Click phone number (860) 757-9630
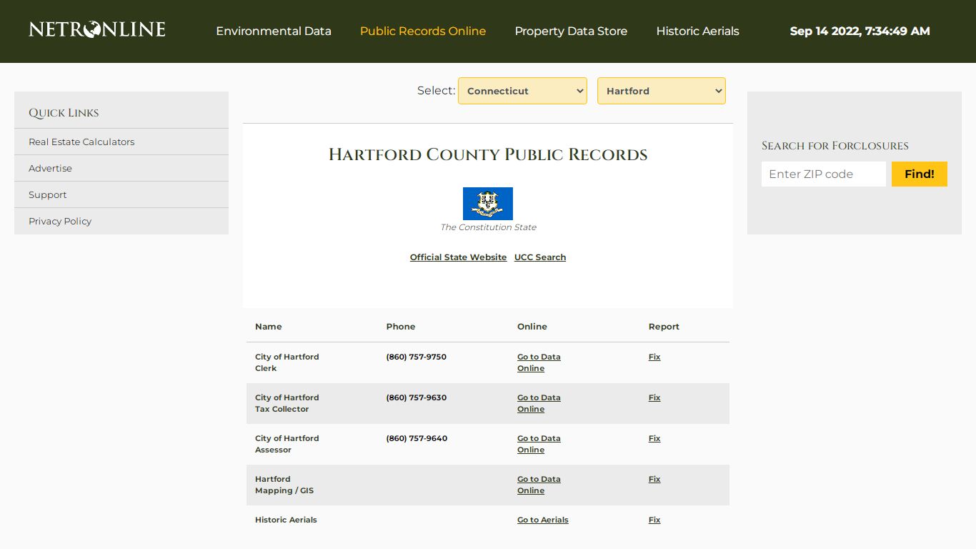The height and width of the screenshot is (549, 976). 417,397
